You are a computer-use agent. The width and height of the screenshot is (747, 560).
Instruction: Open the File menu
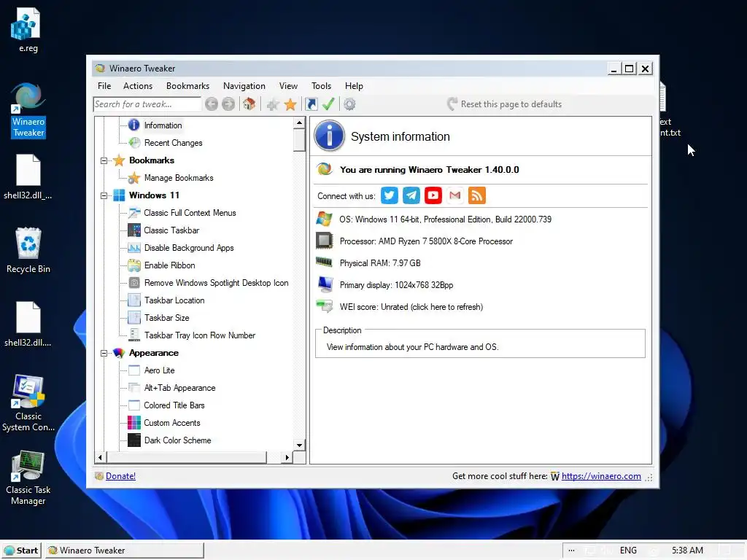coord(104,86)
